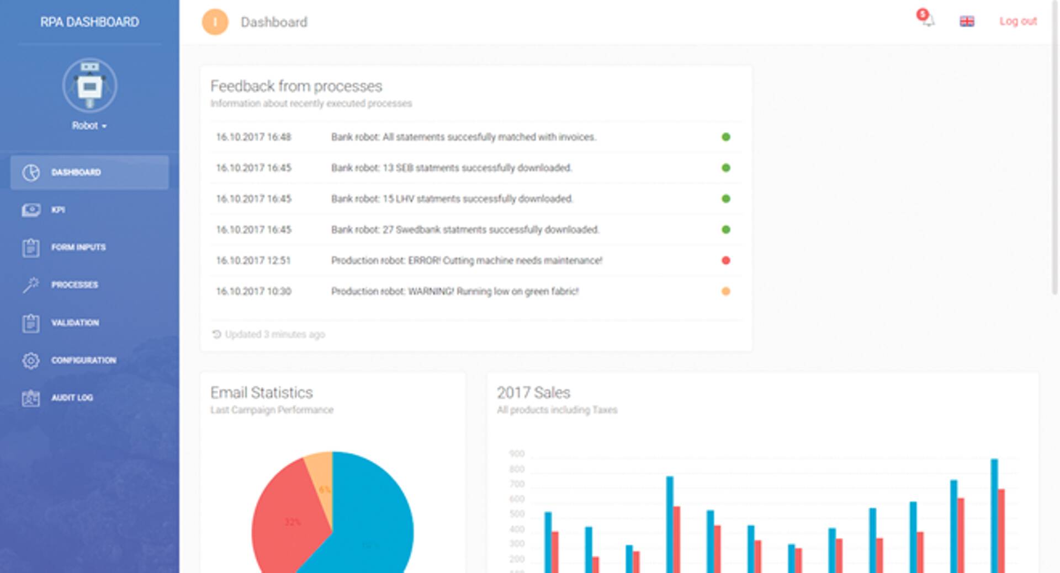Click the orange warning status dot
This screenshot has width=1060, height=573.
pos(726,291)
